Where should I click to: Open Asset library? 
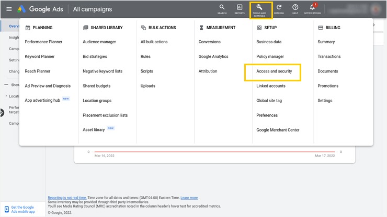(94, 129)
